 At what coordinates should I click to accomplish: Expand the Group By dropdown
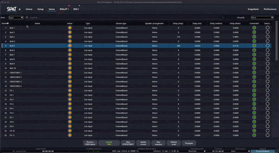[x=262, y=17]
